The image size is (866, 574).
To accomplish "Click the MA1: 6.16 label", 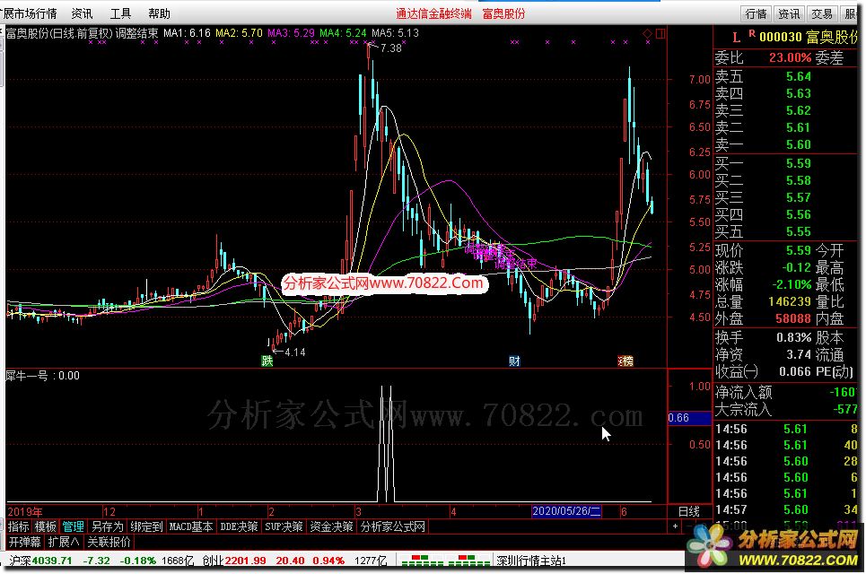I will click(188, 33).
